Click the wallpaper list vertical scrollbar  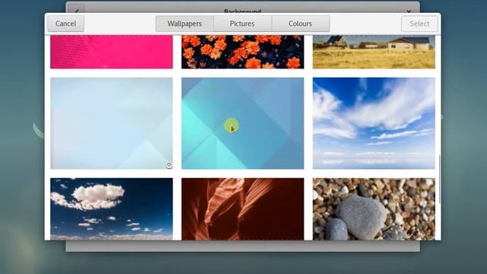point(439,180)
